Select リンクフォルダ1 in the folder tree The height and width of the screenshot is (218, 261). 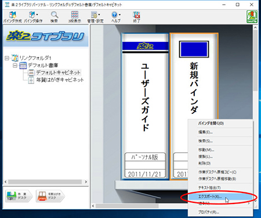(35, 58)
